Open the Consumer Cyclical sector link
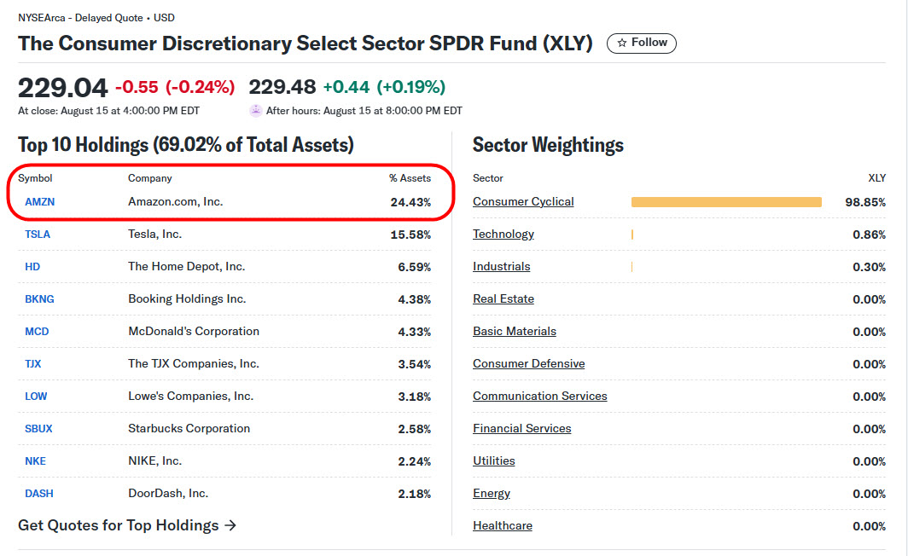Screen dimensions: 908x556 pos(523,202)
